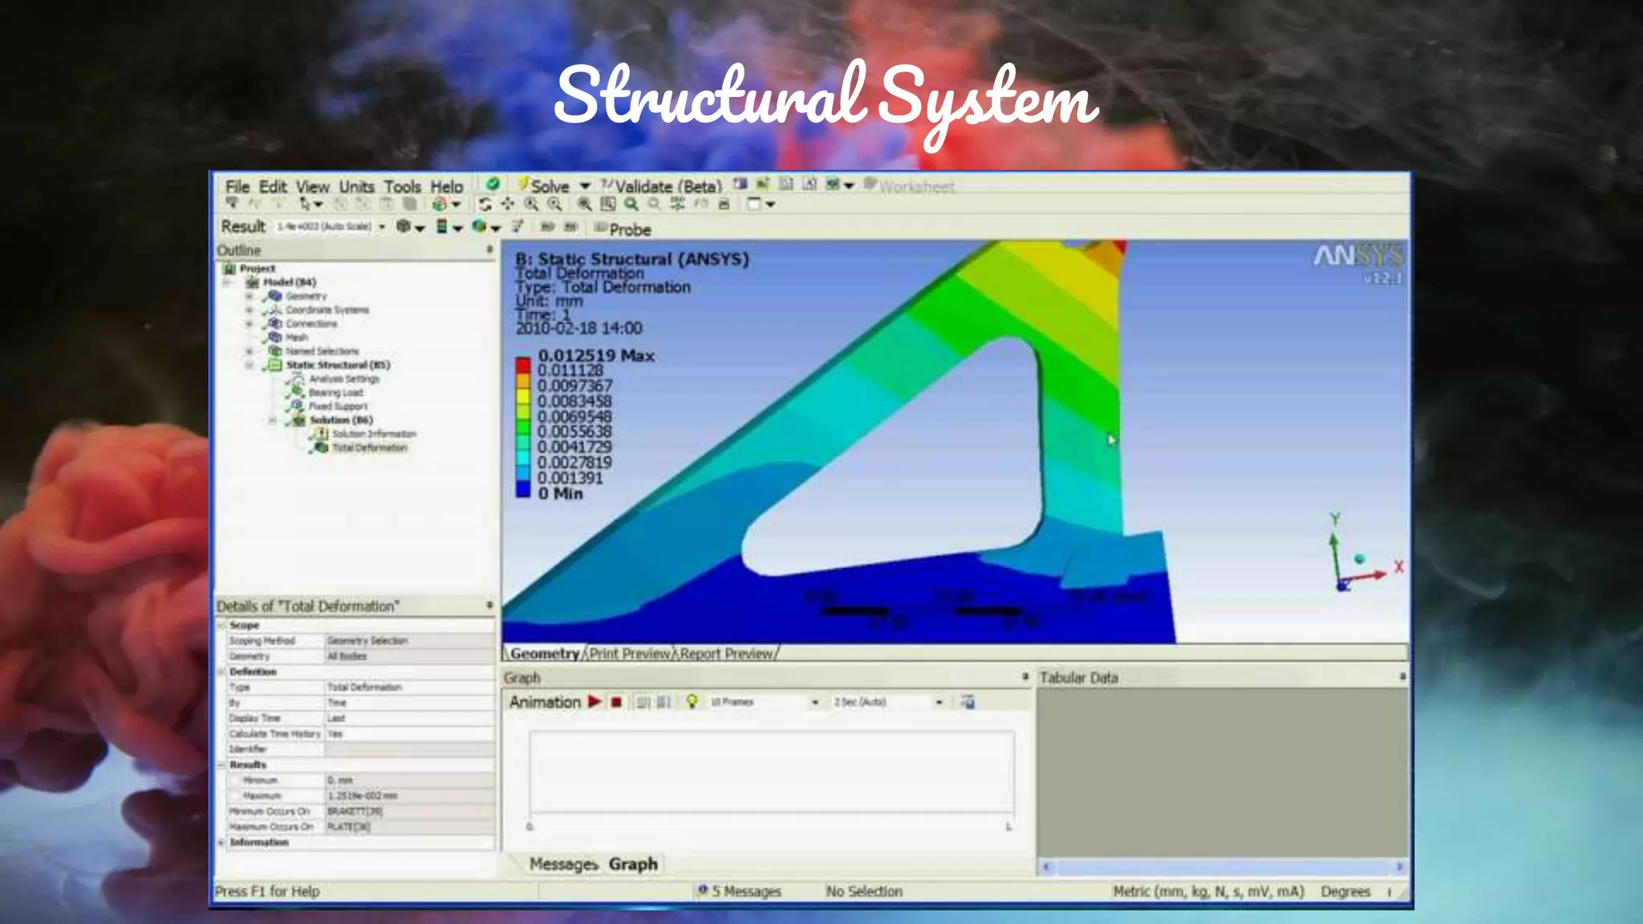Select the Zoom tool
The image size is (1643, 924).
point(531,205)
